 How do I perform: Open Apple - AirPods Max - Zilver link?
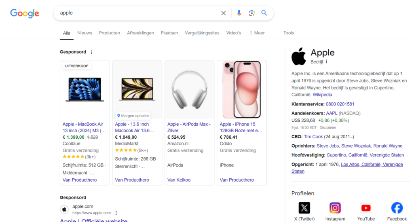point(189,127)
